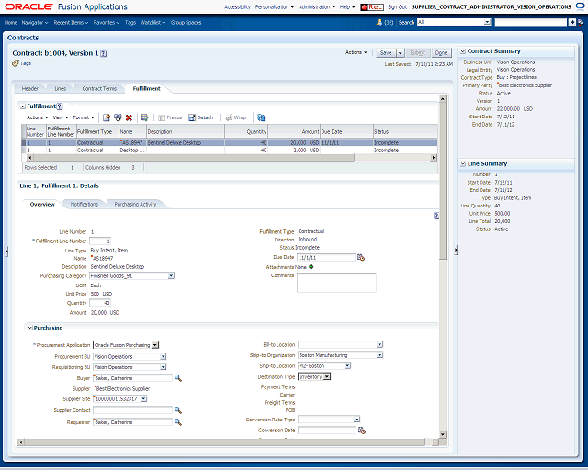Viewport: 588px width, 470px height.
Task: Open the Ship-to Location dropdown
Action: click(347, 365)
